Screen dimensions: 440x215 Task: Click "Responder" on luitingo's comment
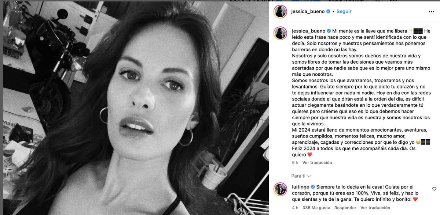[x=346, y=208]
